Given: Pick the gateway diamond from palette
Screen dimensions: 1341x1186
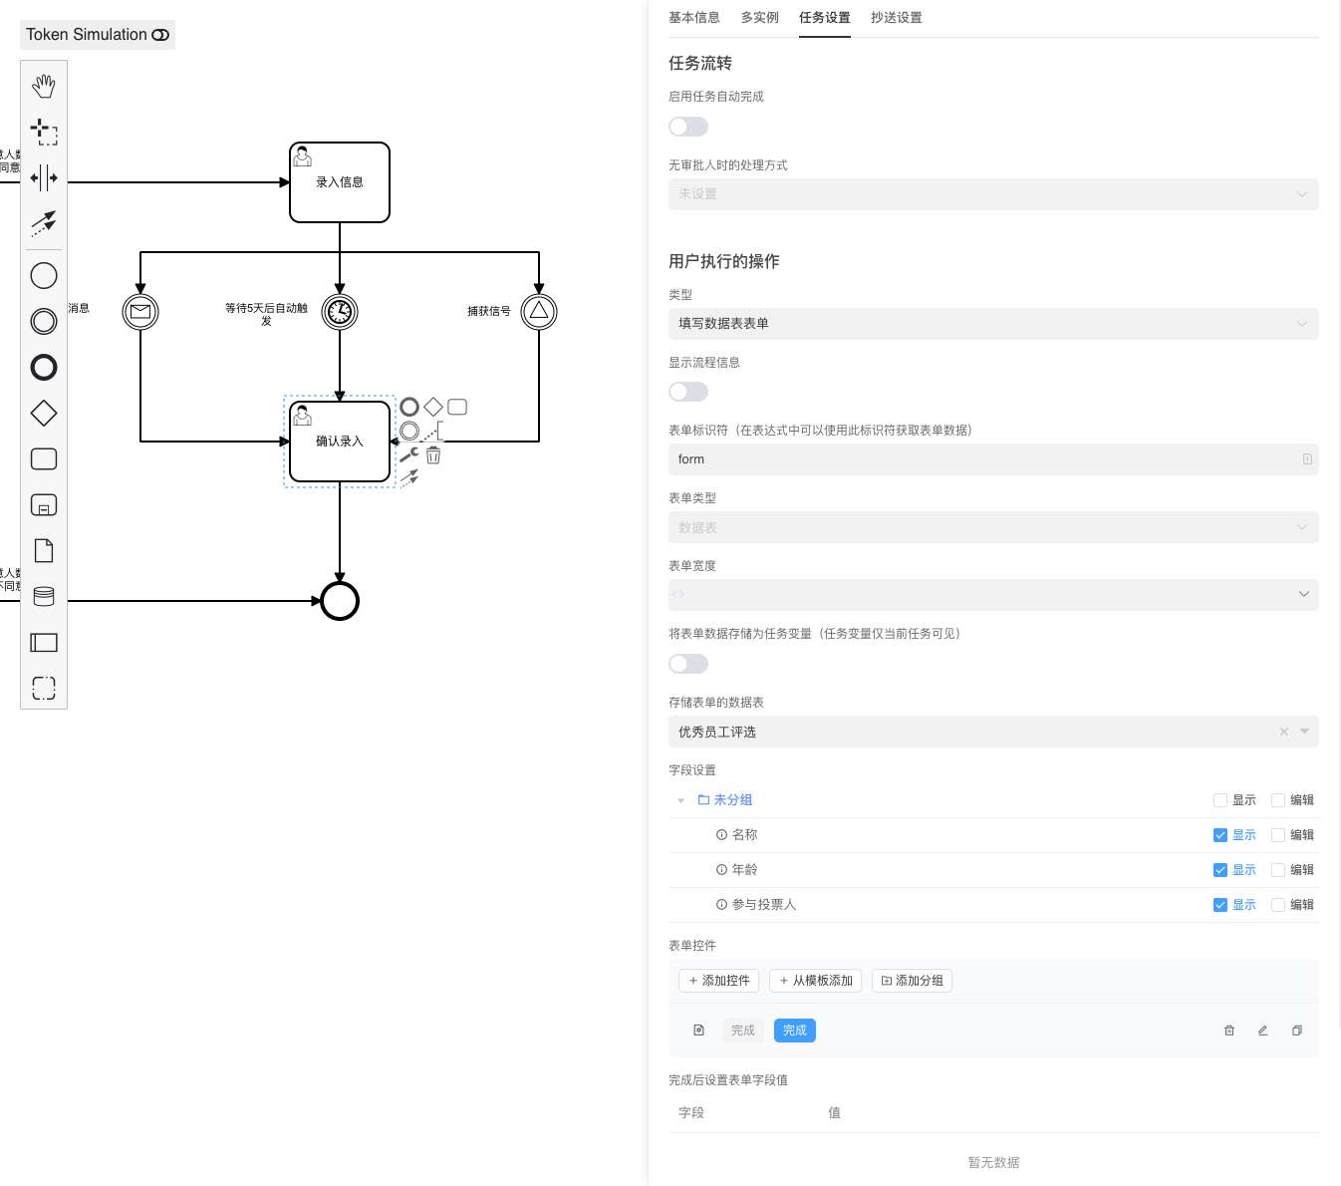Looking at the screenshot, I should point(44,414).
